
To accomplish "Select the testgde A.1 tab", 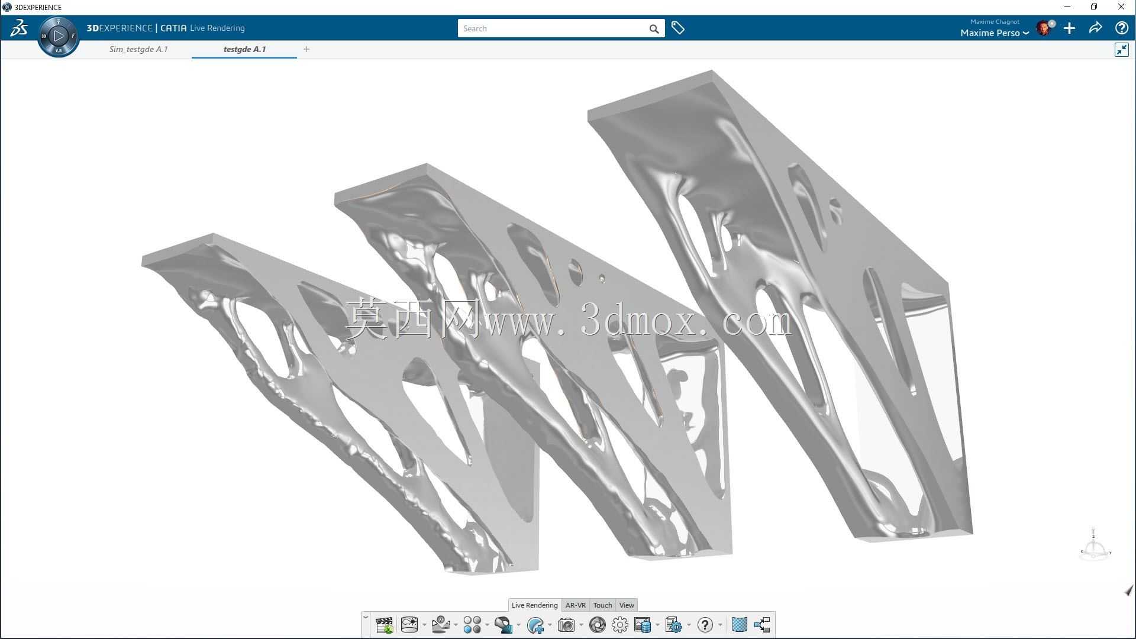I will (244, 49).
